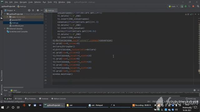Image resolution: width=200 pixels, height=112 pixels.
Task: Open Task View on taskbar
Action: [x=18, y=107]
